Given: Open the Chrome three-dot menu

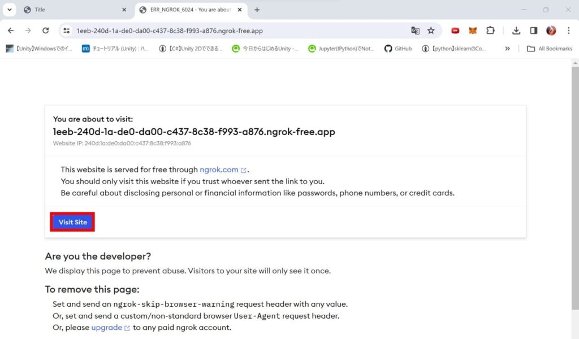Looking at the screenshot, I should click(568, 31).
